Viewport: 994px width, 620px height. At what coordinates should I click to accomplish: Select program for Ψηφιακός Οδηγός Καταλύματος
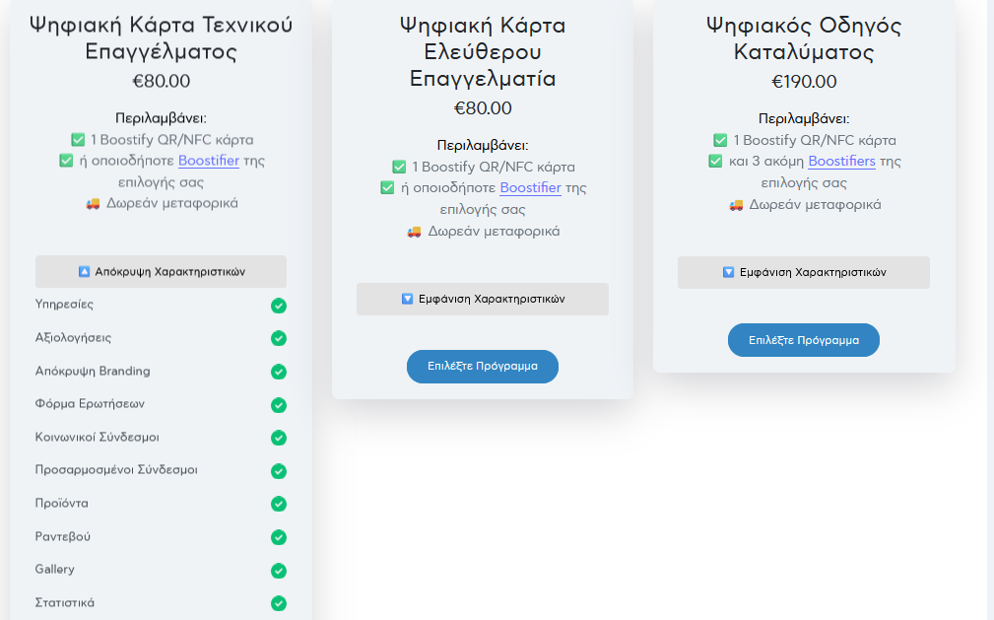pyautogui.click(x=803, y=340)
